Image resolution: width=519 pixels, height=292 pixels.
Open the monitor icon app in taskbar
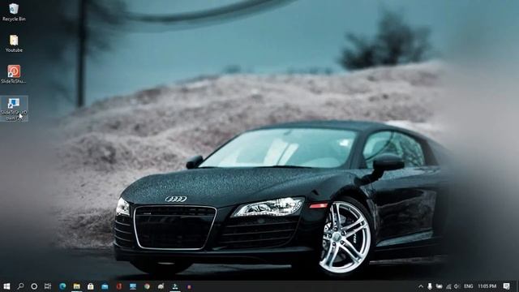tap(133, 286)
